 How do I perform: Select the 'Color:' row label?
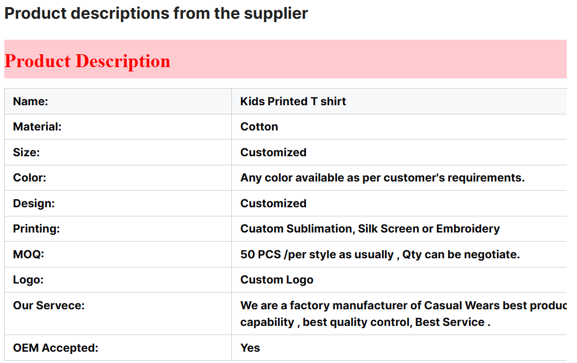(x=30, y=178)
